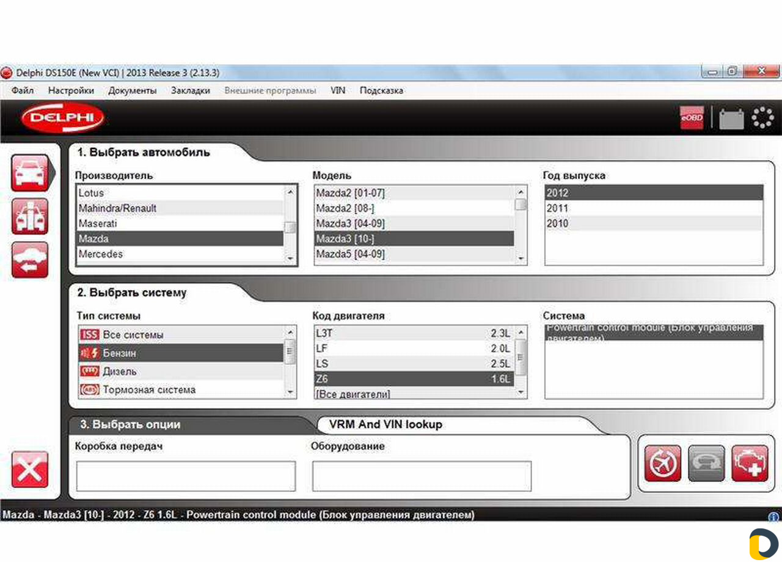Click the glow plug icon beside Дизель
Screen dimensions: 782x562
pos(89,371)
